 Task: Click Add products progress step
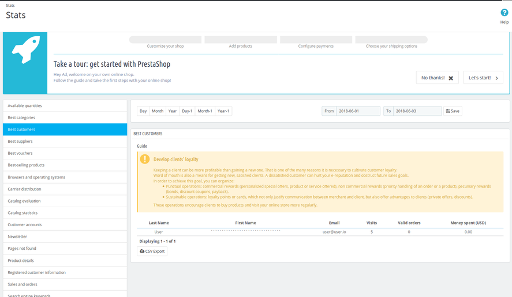click(241, 43)
